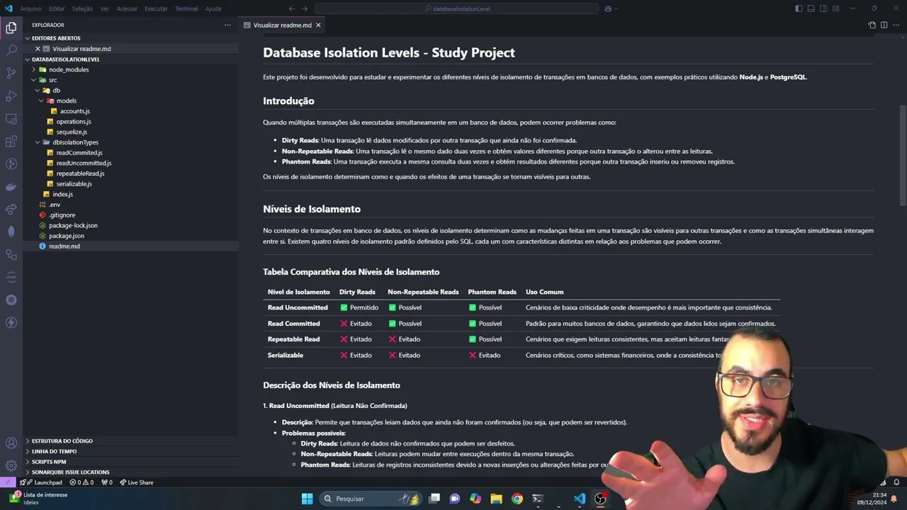Screen dimensions: 907x510
Task: Click the Windows Start button on taskbar
Action: pos(307,499)
